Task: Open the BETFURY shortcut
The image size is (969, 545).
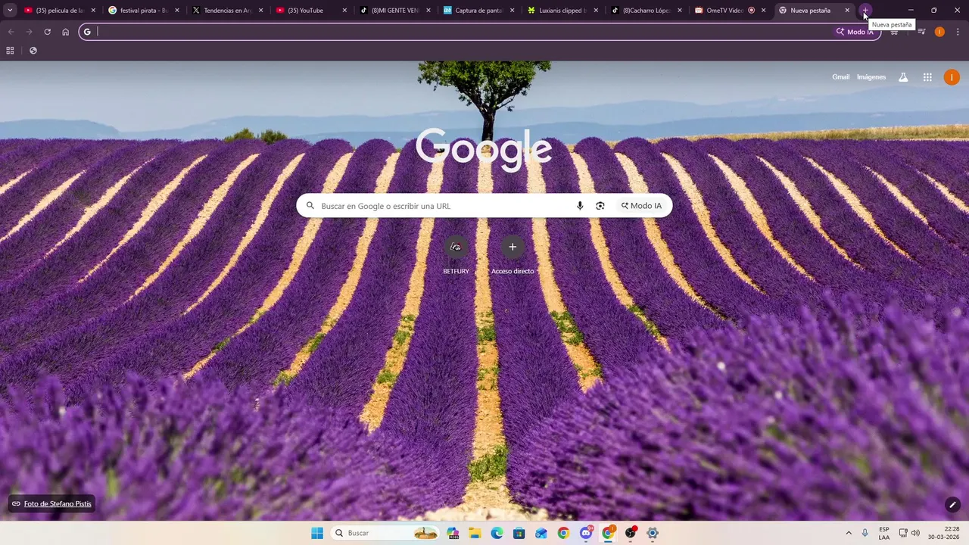Action: [456, 255]
